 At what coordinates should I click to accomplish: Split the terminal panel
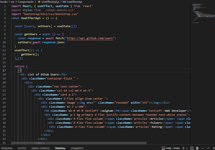[192, 148]
